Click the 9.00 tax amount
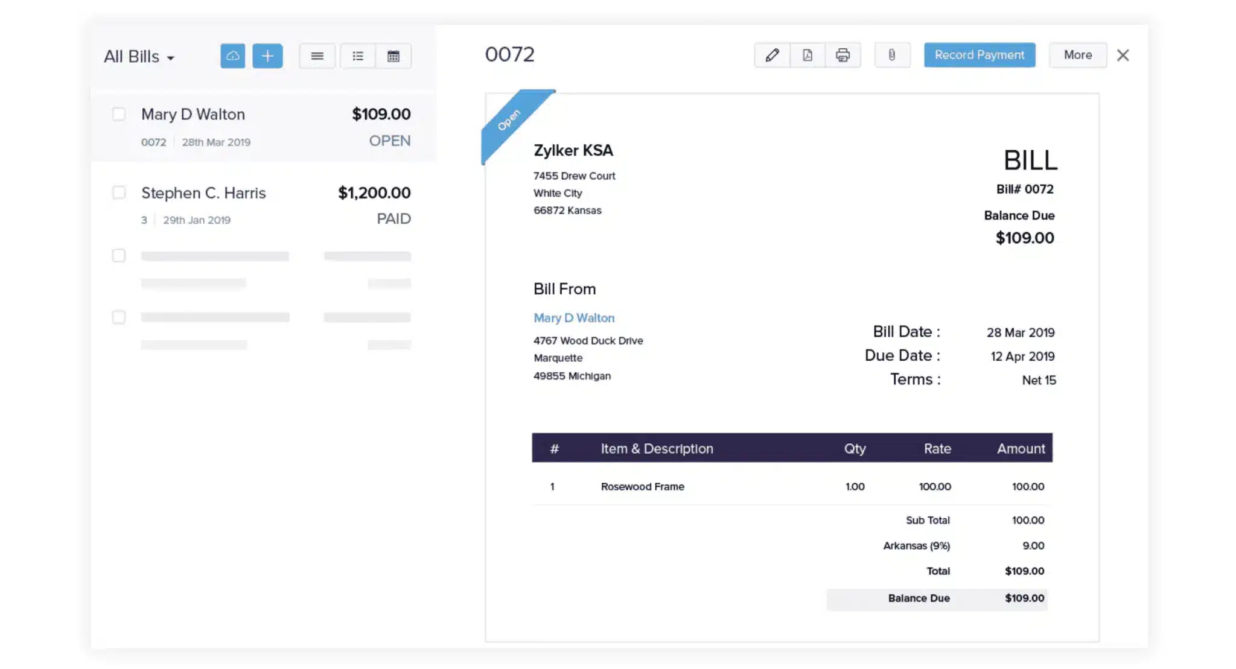Screen dimensions: 1236x669 [x=1033, y=545]
